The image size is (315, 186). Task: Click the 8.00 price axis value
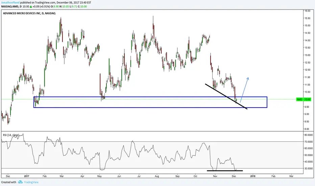click(x=307, y=129)
